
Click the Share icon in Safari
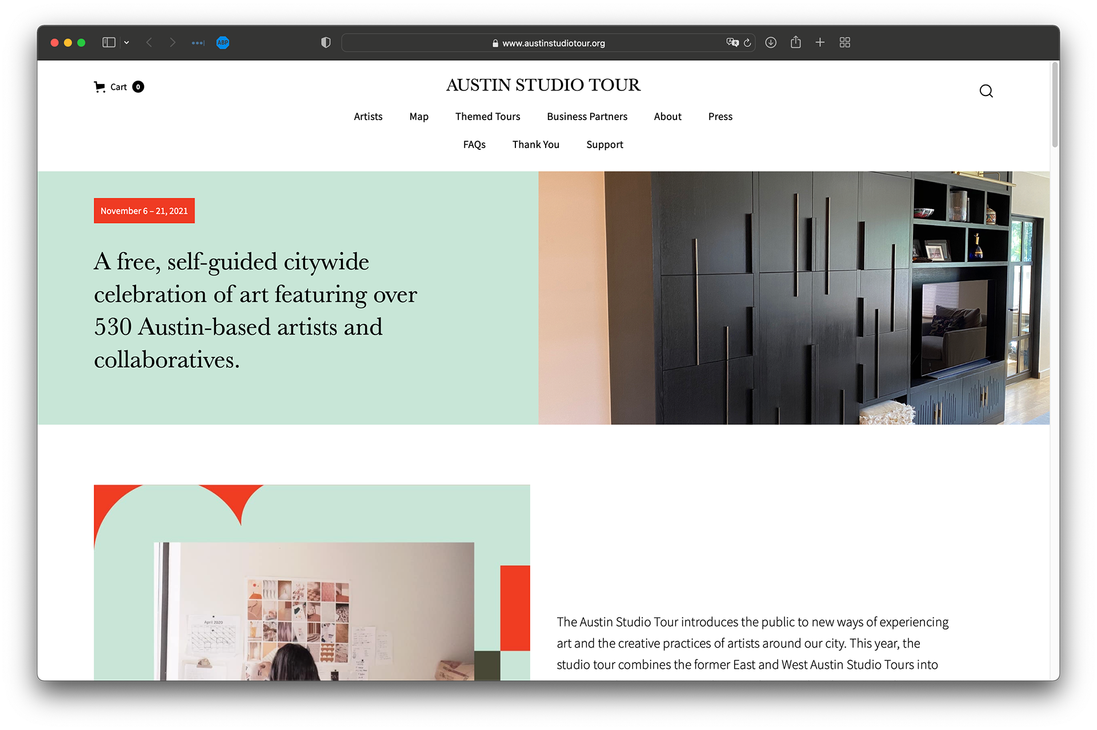tap(795, 43)
